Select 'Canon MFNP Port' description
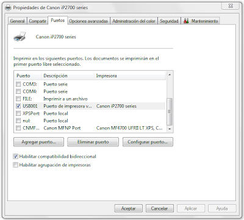The image size is (244, 220). 62,128
